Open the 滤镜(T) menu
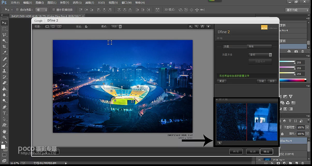 tap(89, 3)
